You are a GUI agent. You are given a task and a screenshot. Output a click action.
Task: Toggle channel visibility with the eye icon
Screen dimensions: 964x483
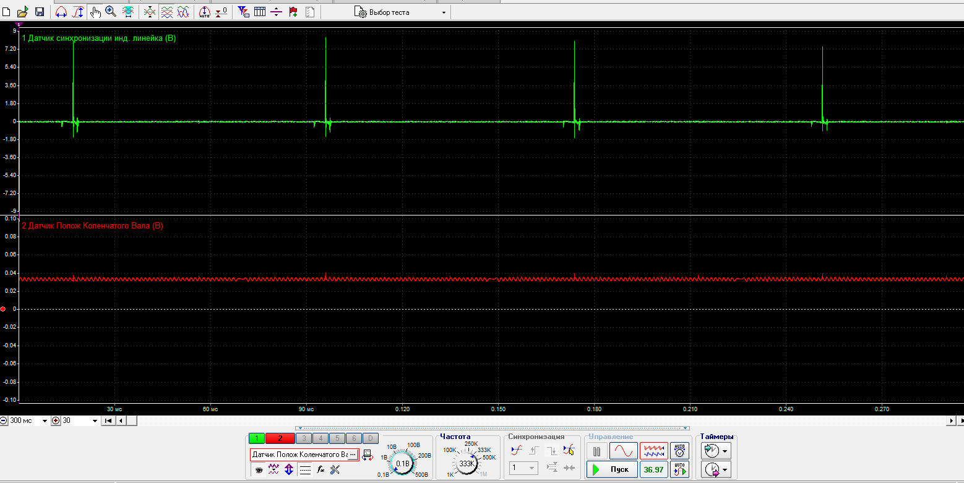coord(259,470)
